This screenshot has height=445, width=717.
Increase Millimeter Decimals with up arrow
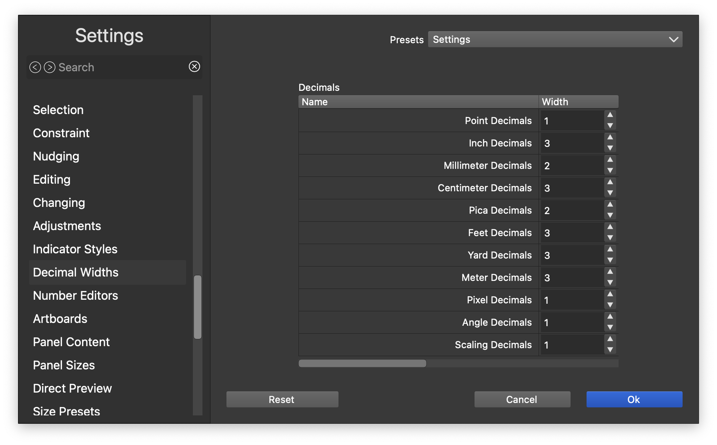(610, 160)
